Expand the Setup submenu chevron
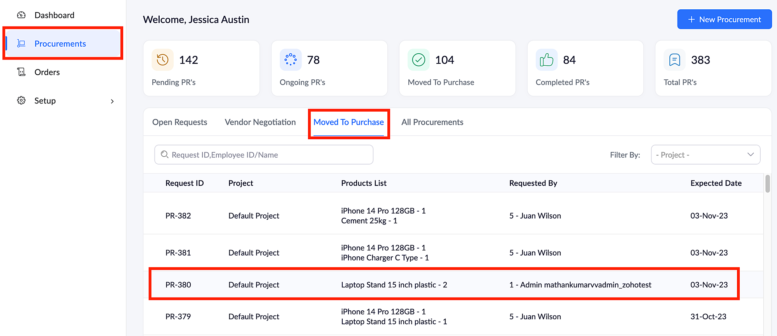This screenshot has height=336, width=777. (112, 101)
